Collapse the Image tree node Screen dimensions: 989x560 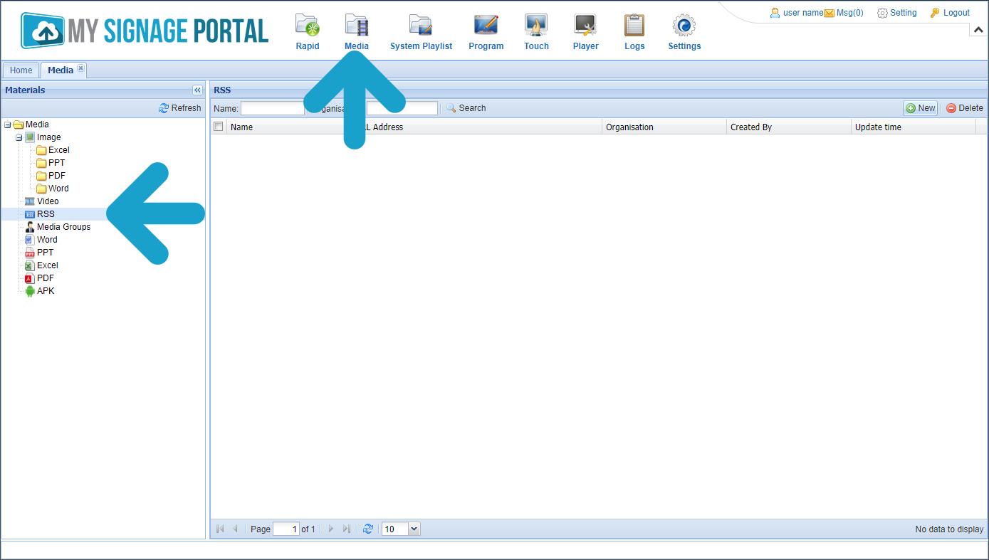click(x=19, y=137)
